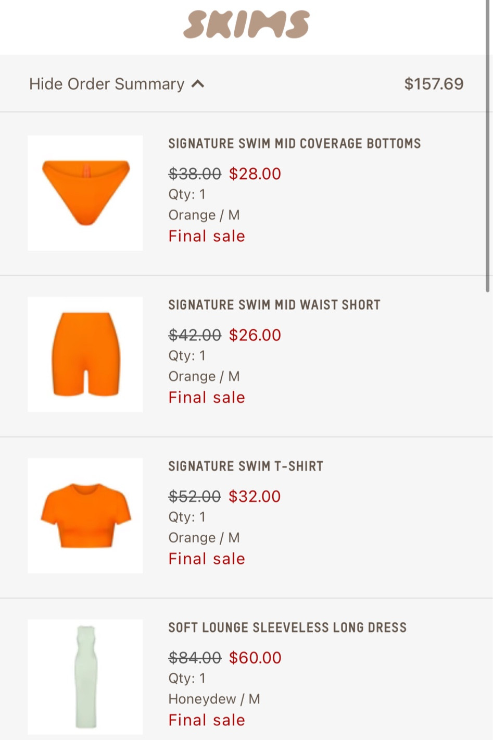Click the Honeydew / M variant label

pyautogui.click(x=213, y=699)
